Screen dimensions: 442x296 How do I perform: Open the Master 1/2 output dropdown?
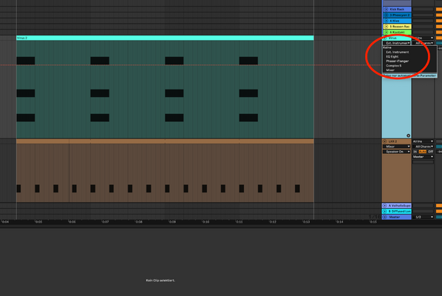coord(423,217)
